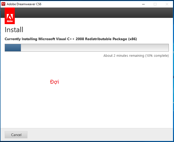Close the Adobe Dreamweaver CS6 installer window
This screenshot has width=174, height=142.
167,4
